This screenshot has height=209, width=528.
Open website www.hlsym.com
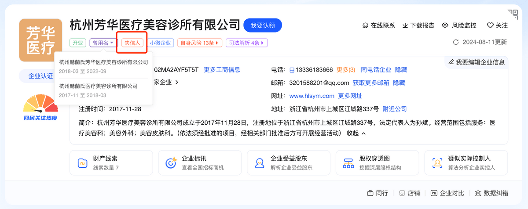point(312,96)
